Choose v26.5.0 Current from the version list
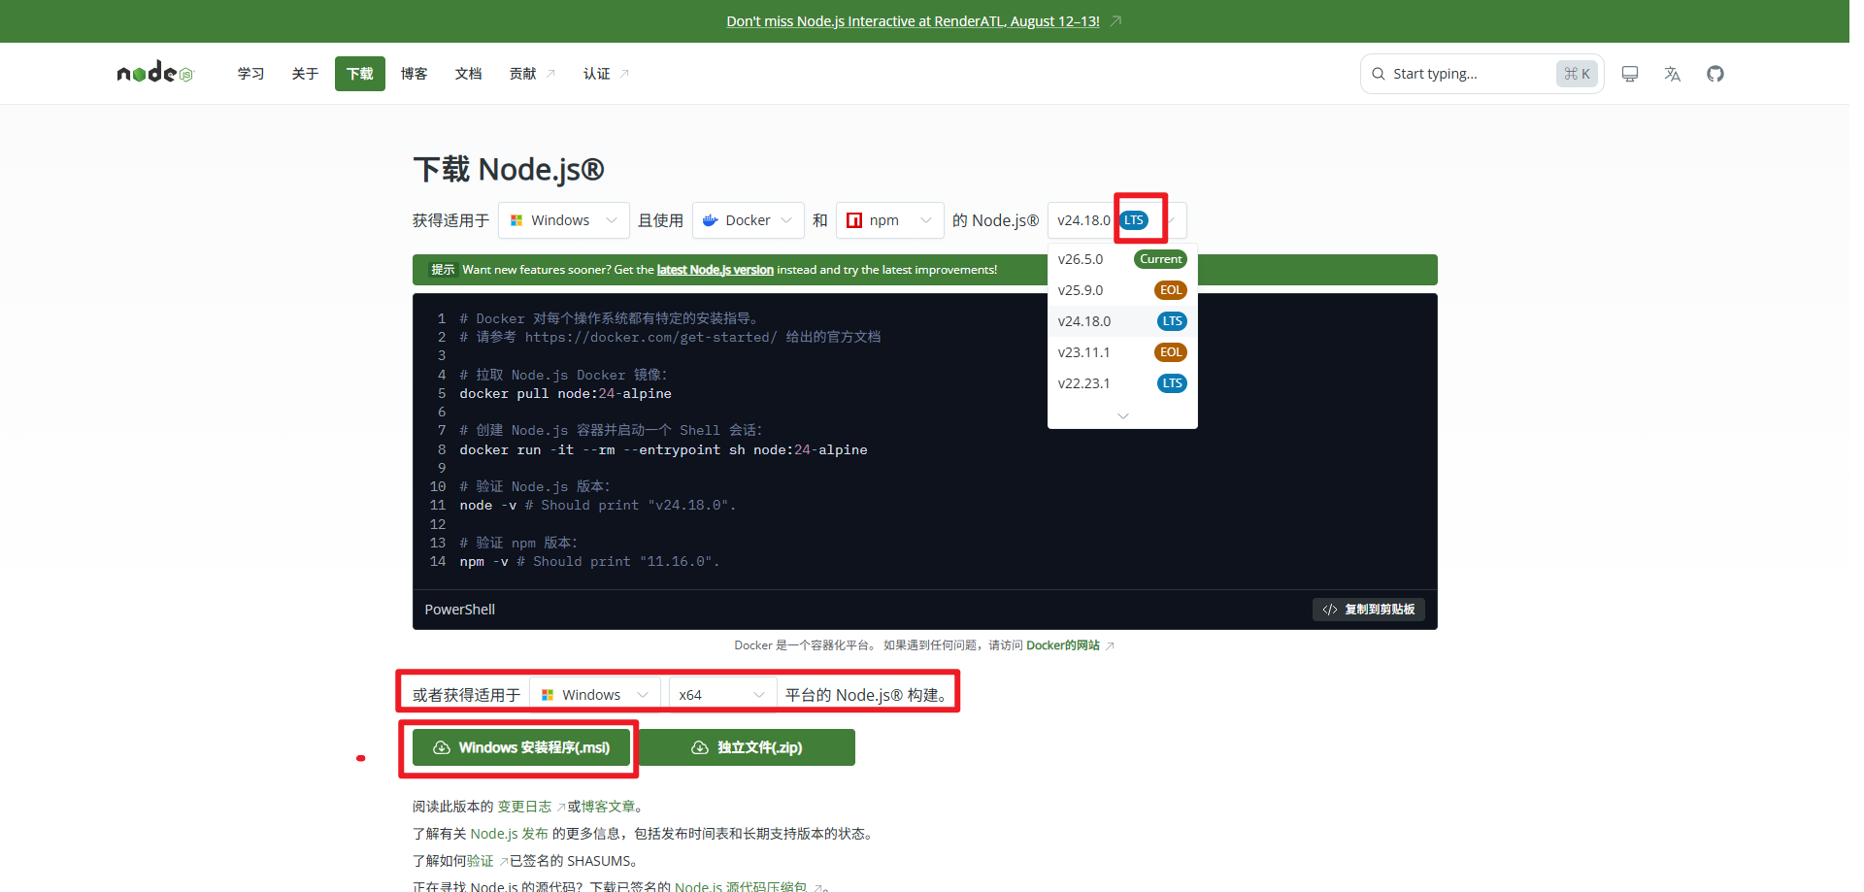The width and height of the screenshot is (1864, 892). pyautogui.click(x=1122, y=259)
